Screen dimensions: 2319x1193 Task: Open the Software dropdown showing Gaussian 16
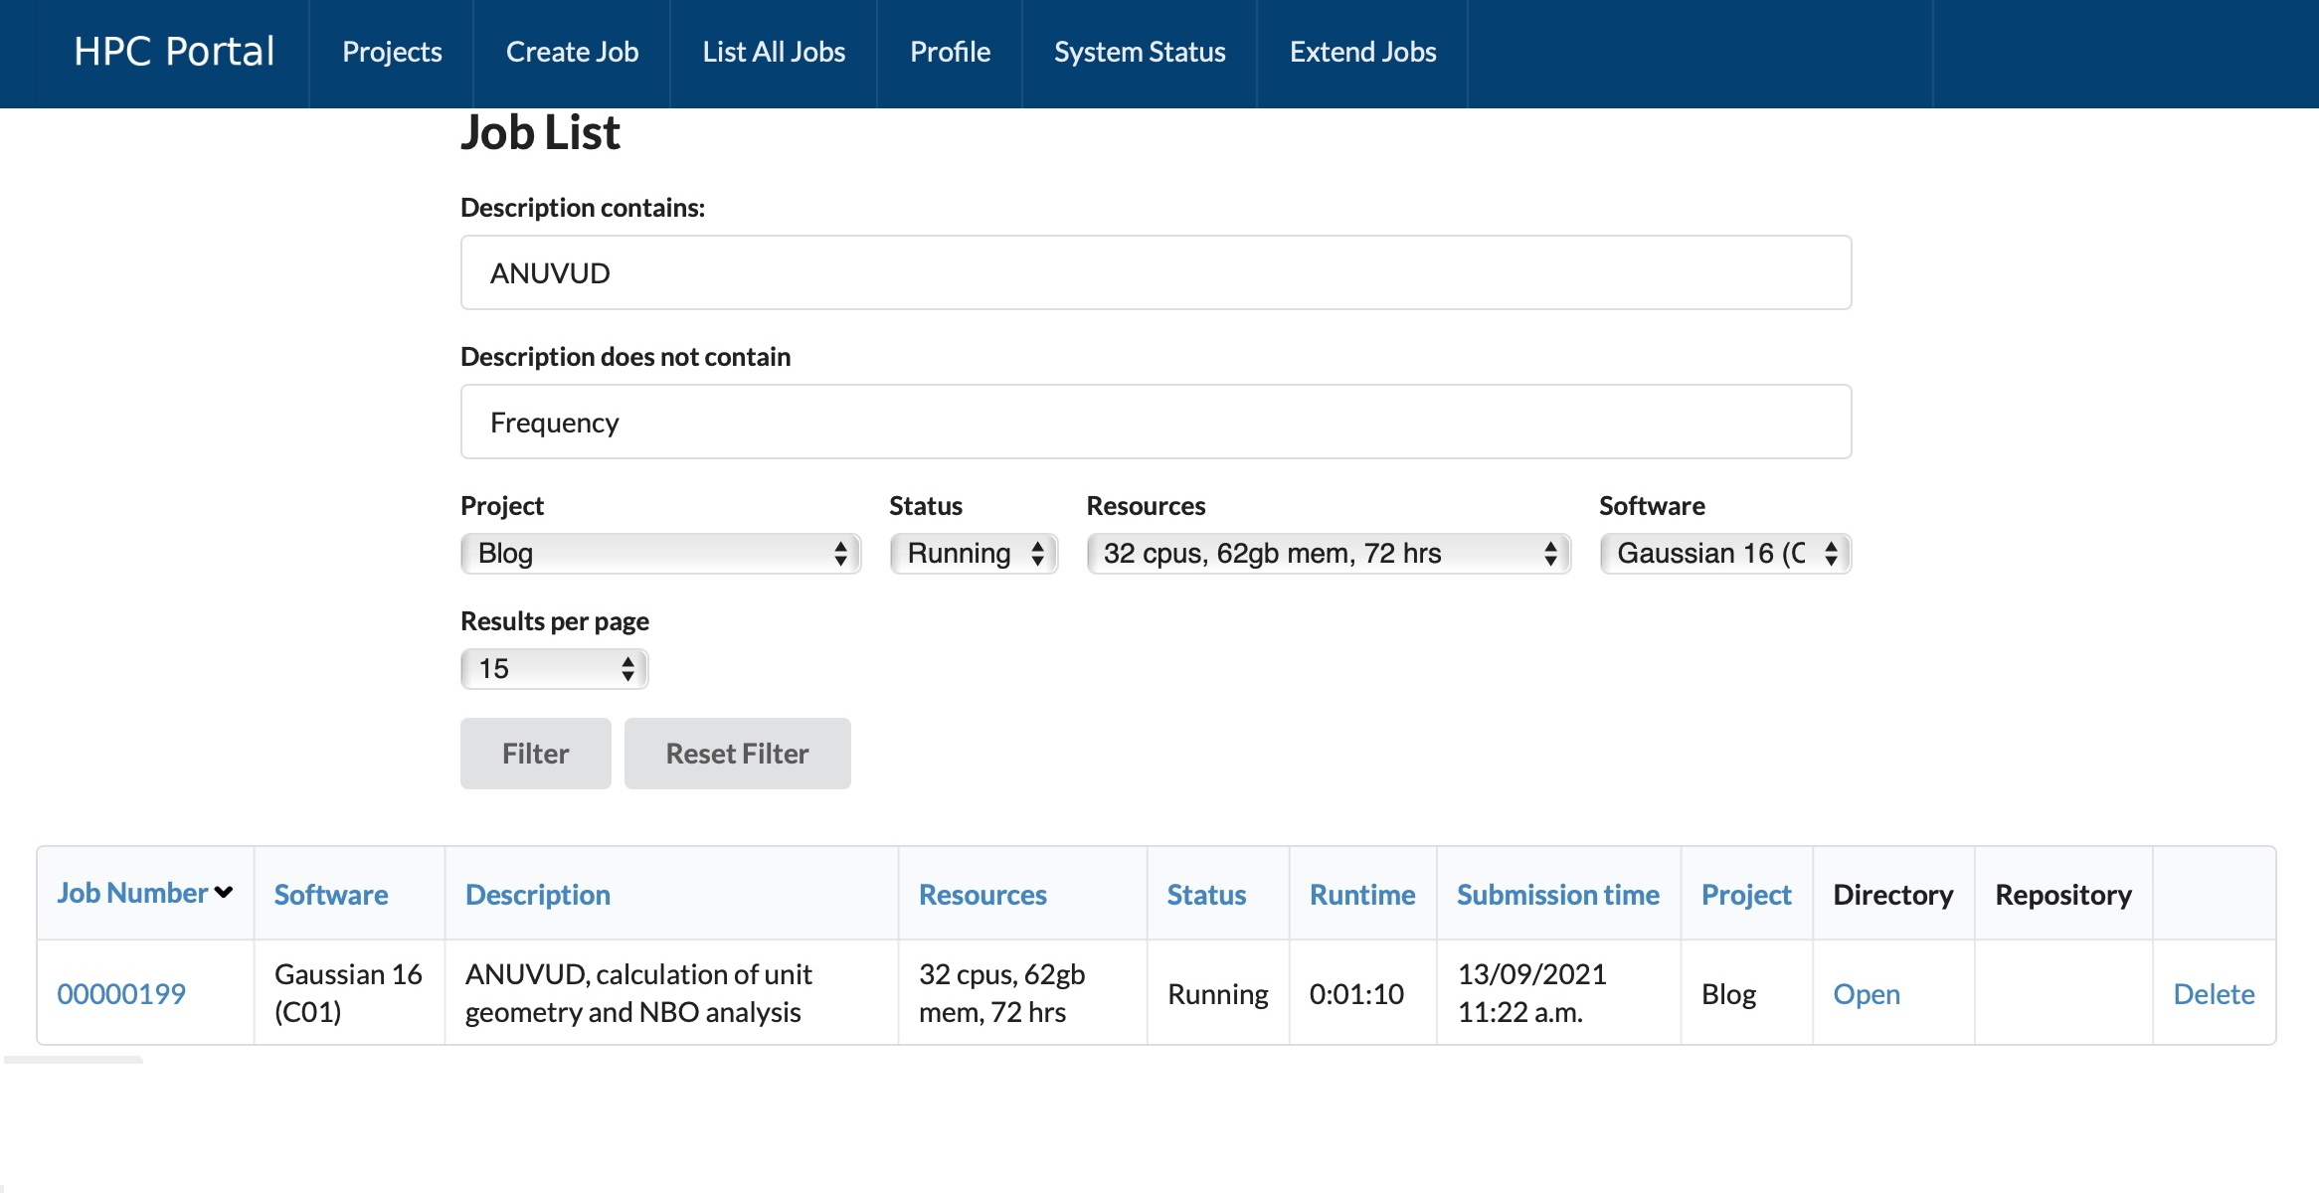[x=1724, y=554]
